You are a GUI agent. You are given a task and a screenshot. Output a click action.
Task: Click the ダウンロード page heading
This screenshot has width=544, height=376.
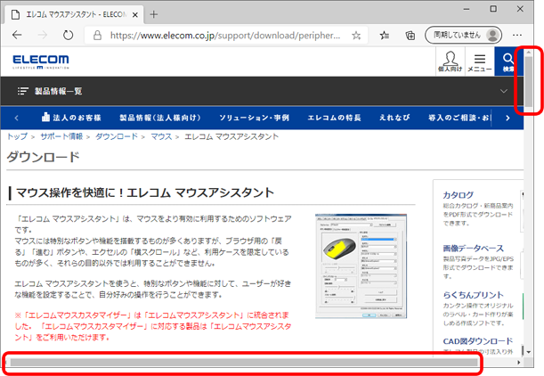click(44, 157)
